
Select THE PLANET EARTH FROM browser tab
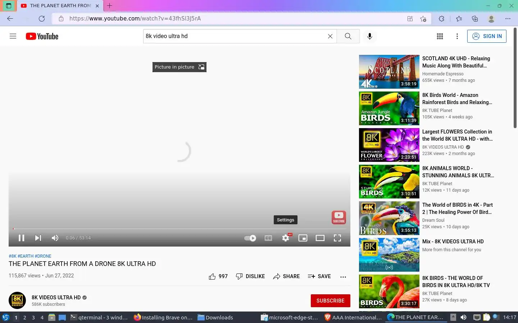60,6
